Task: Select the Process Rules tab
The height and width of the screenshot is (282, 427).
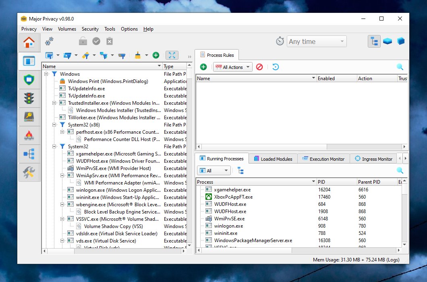Action: (217, 55)
